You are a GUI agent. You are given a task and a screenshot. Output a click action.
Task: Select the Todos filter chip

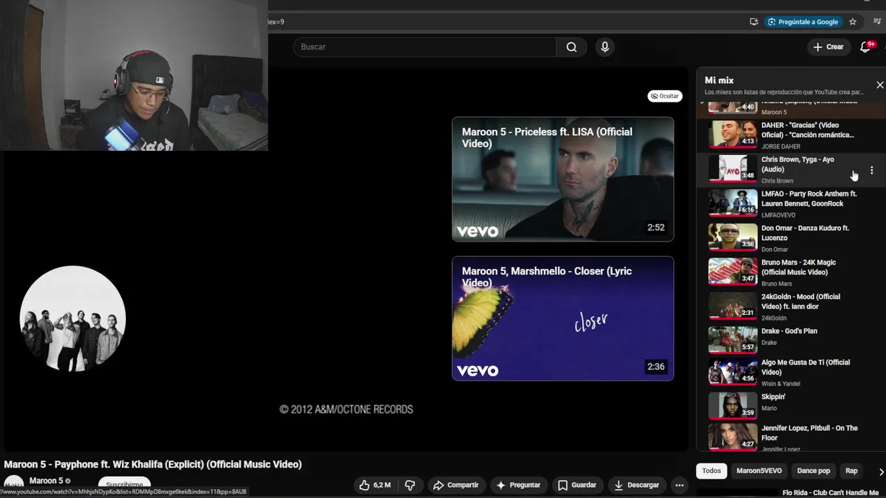point(712,471)
